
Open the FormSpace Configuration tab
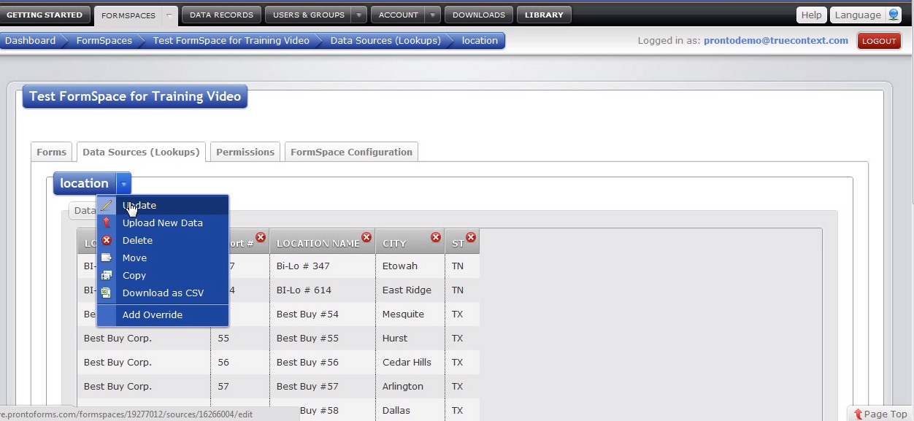point(351,152)
